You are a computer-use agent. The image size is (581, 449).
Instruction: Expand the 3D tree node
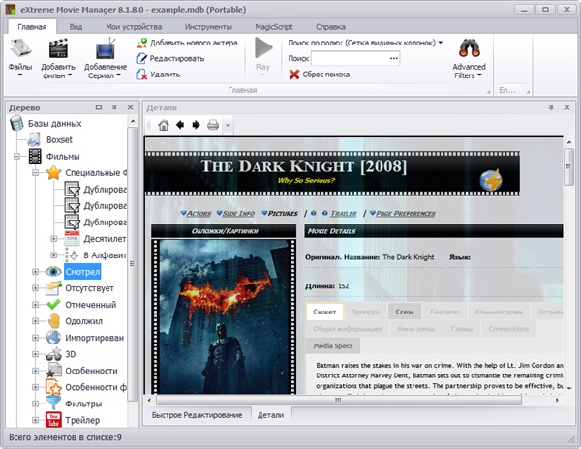click(x=36, y=354)
